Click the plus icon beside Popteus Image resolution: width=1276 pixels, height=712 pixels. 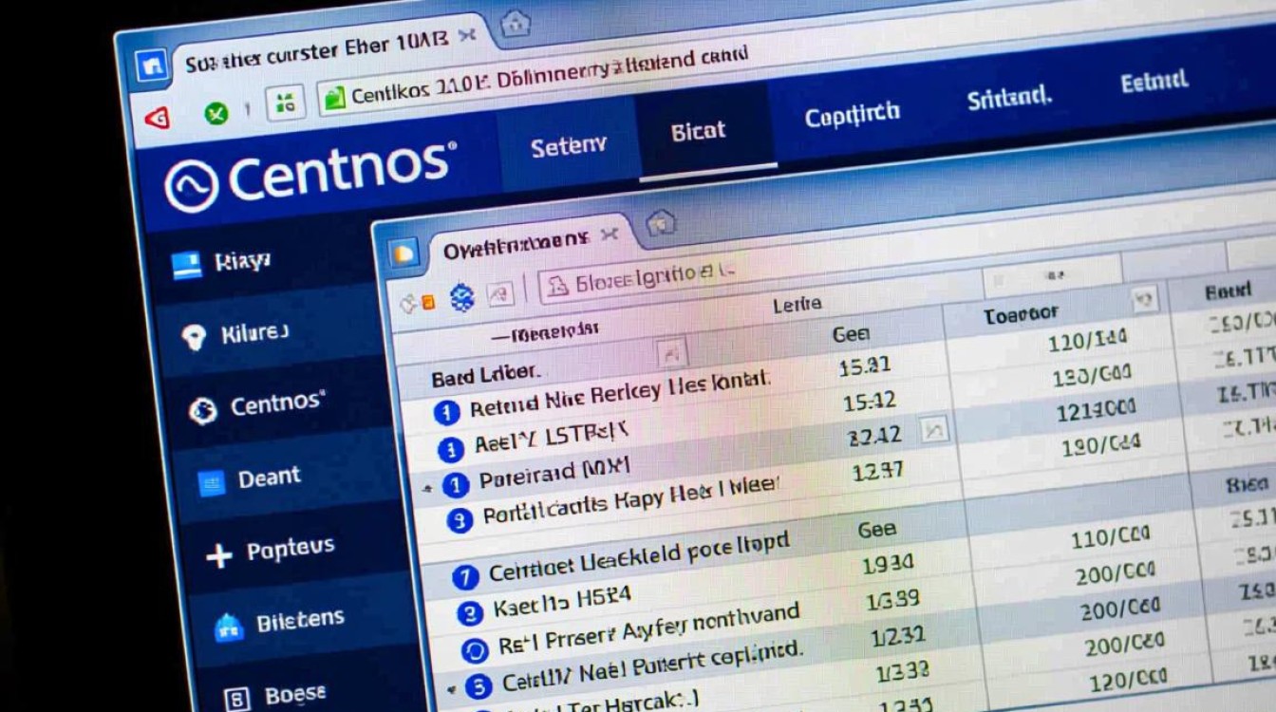pyautogui.click(x=219, y=555)
